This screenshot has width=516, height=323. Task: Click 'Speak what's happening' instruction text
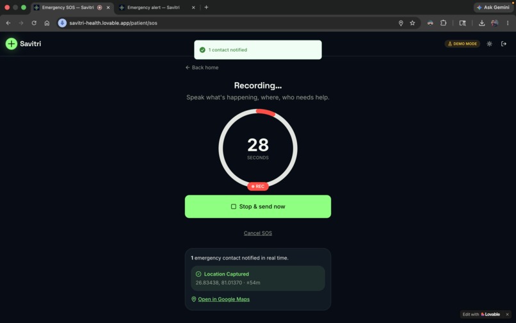[258, 97]
